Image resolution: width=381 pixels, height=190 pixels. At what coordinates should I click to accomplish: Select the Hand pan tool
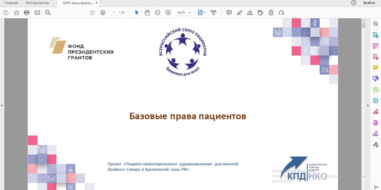[147, 12]
